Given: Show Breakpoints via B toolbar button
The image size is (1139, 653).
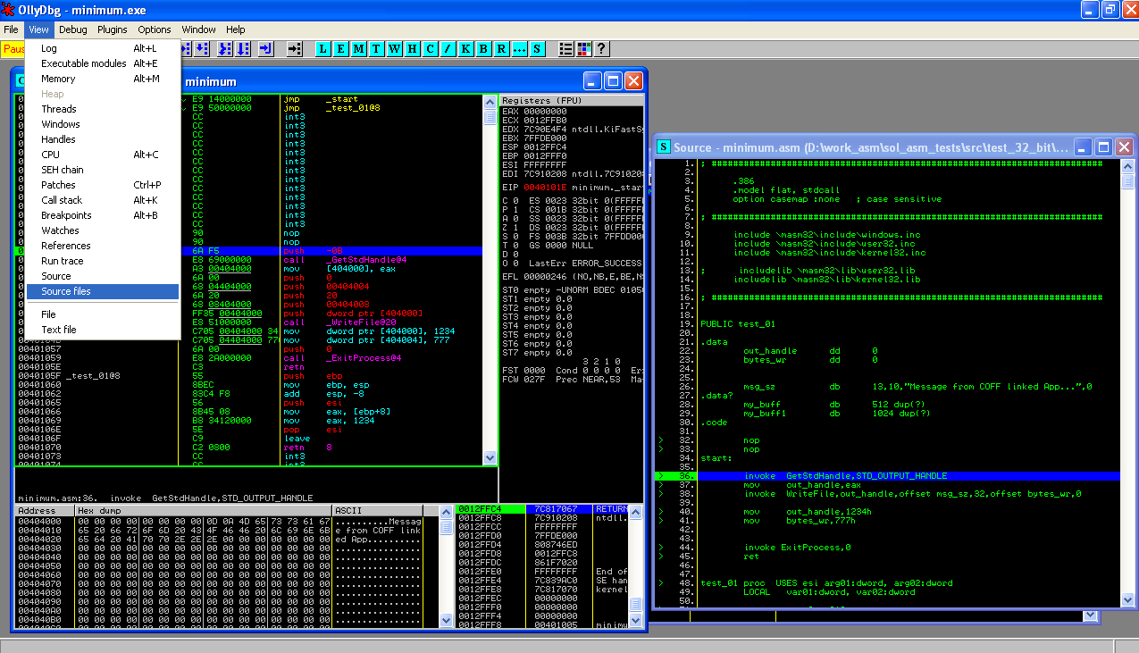Looking at the screenshot, I should pyautogui.click(x=483, y=48).
